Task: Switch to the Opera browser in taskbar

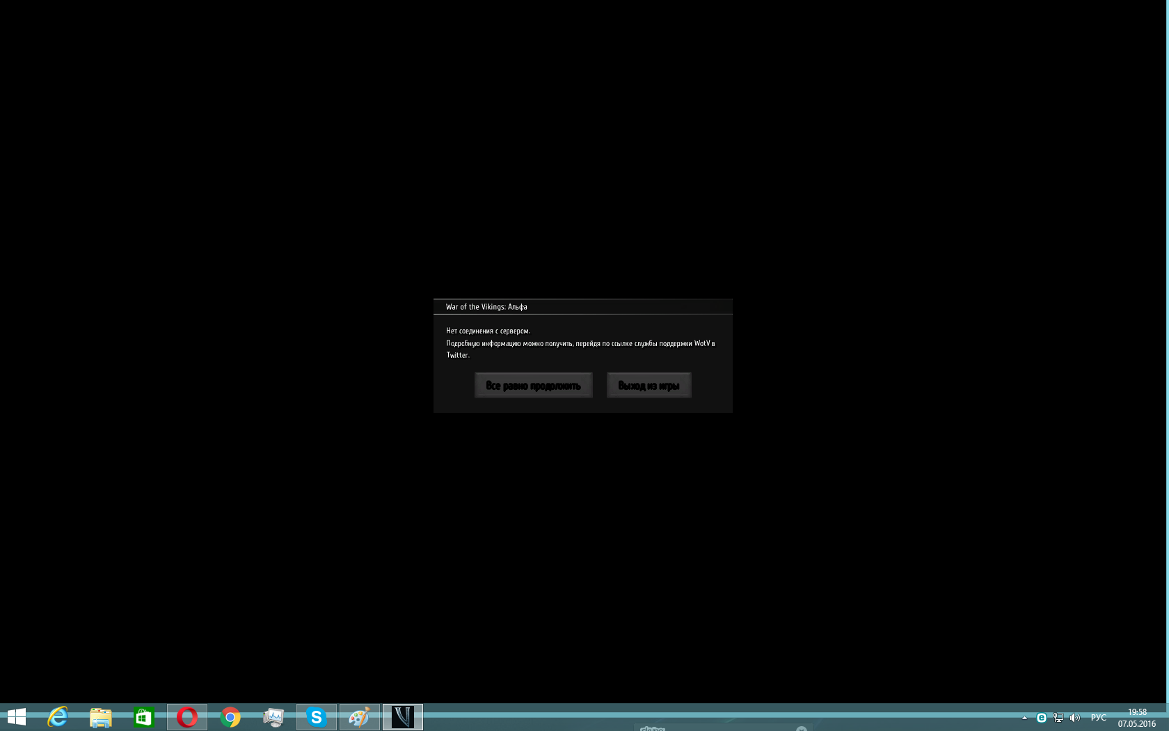Action: click(x=187, y=717)
